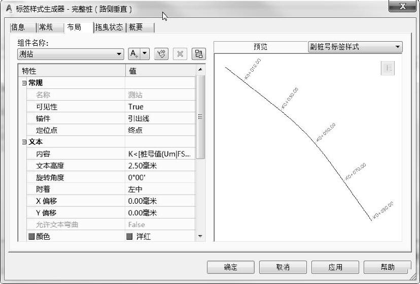Click the component draw order icon

[x=199, y=54]
